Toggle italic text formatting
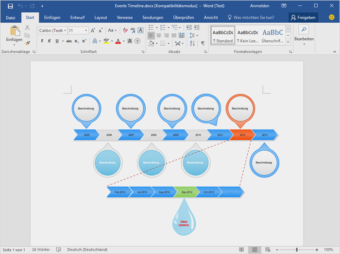This screenshot has height=254, width=340. (50, 41)
